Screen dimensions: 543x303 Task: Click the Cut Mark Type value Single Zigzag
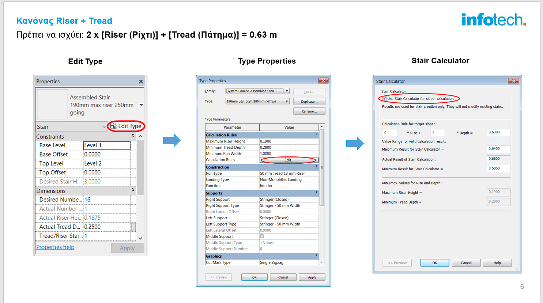click(289, 262)
